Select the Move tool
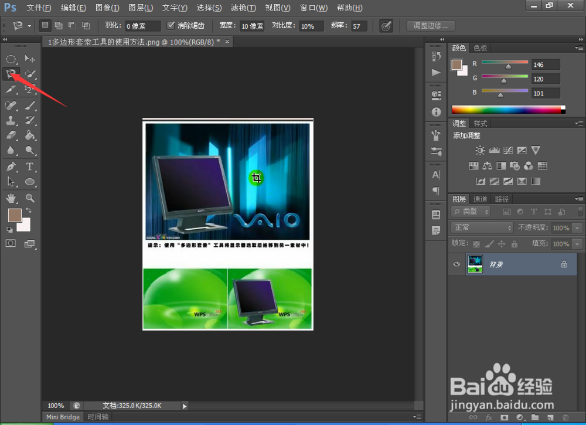The height and width of the screenshot is (425, 586). [29, 59]
